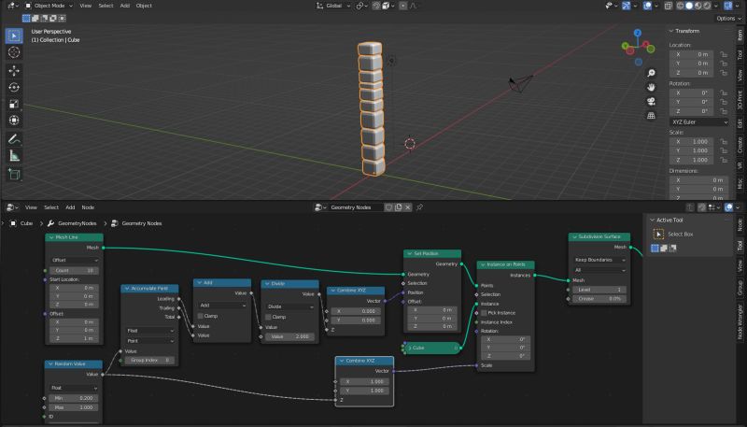Open the Options dropdown

[x=729, y=18]
